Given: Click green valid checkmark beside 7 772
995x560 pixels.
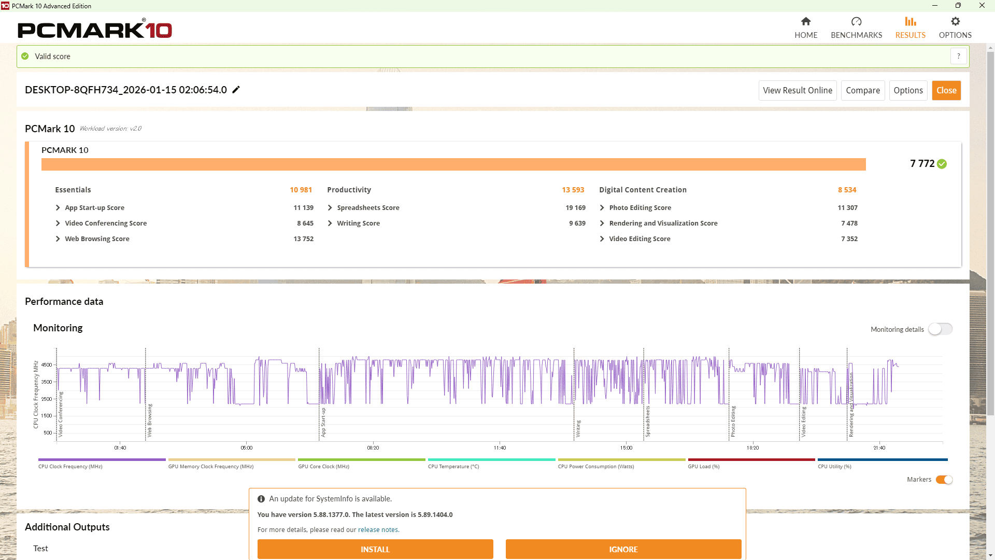Looking at the screenshot, I should click(x=942, y=164).
